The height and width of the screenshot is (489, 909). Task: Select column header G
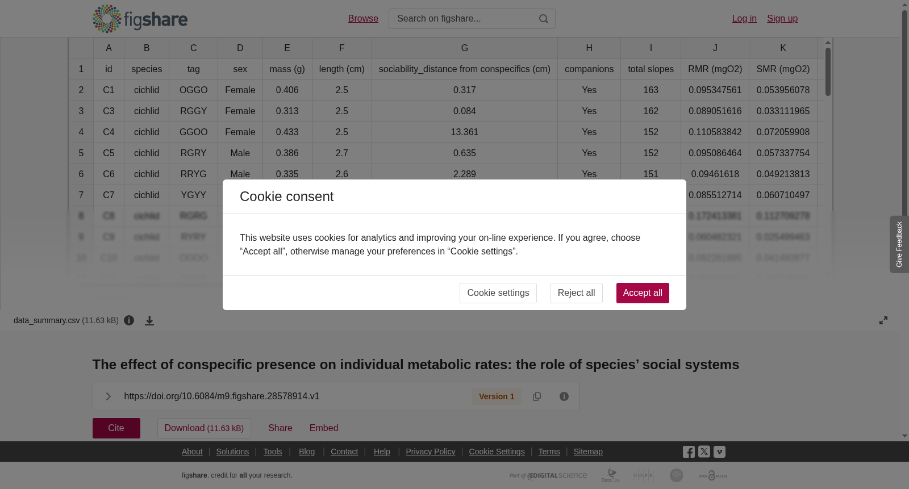click(x=465, y=48)
